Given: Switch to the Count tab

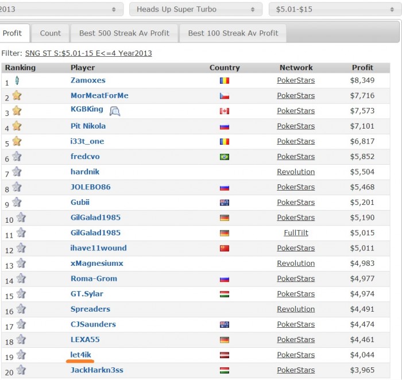Looking at the screenshot, I should click(51, 33).
